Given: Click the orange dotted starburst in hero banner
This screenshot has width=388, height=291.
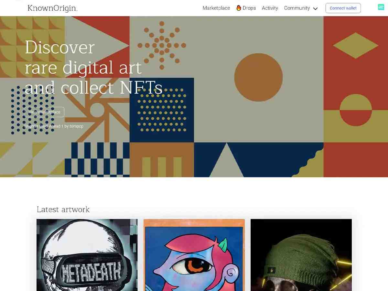Looking at the screenshot, I should pyautogui.click(x=162, y=46).
